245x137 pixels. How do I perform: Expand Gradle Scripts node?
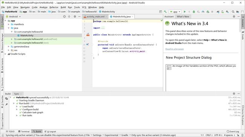[x=6, y=54]
